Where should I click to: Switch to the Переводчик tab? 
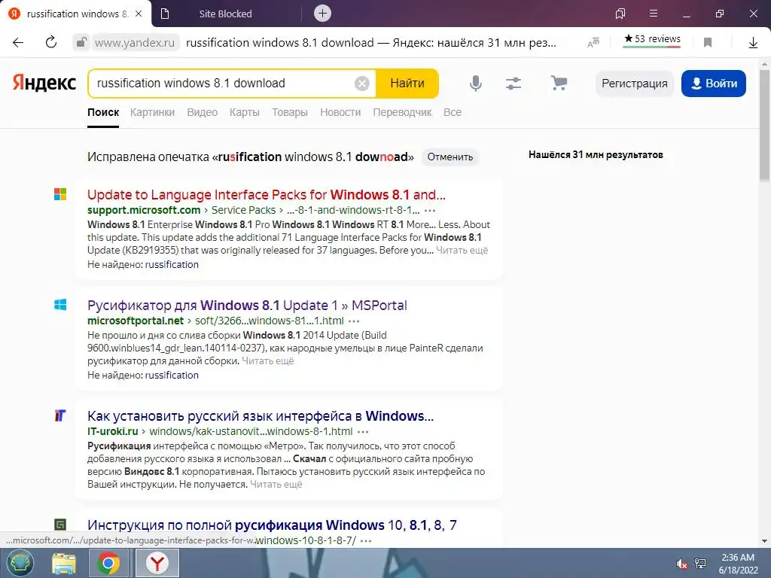402,113
